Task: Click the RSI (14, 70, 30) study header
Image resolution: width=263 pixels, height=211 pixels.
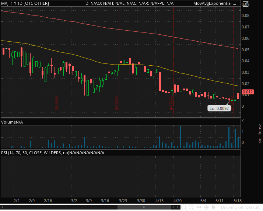Action: click(x=53, y=153)
